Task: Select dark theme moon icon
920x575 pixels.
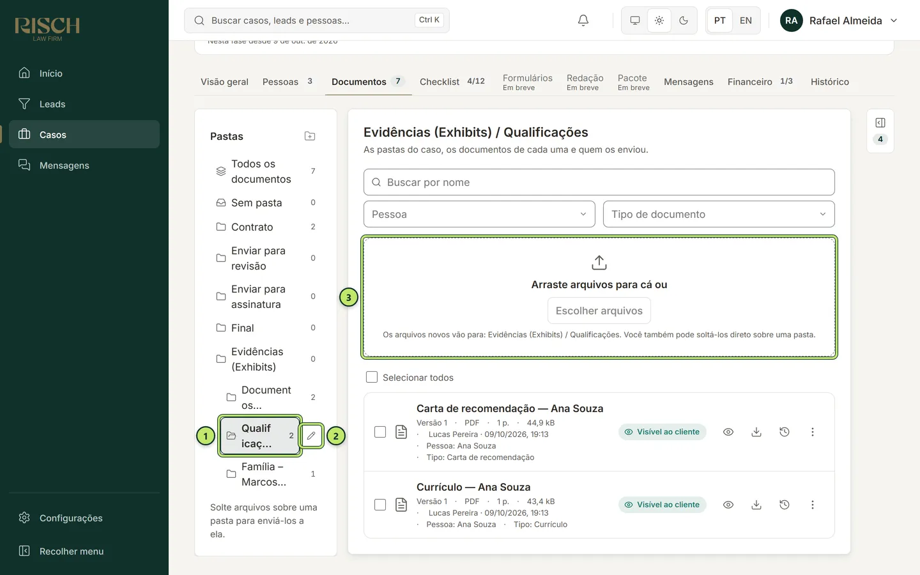Action: (683, 20)
